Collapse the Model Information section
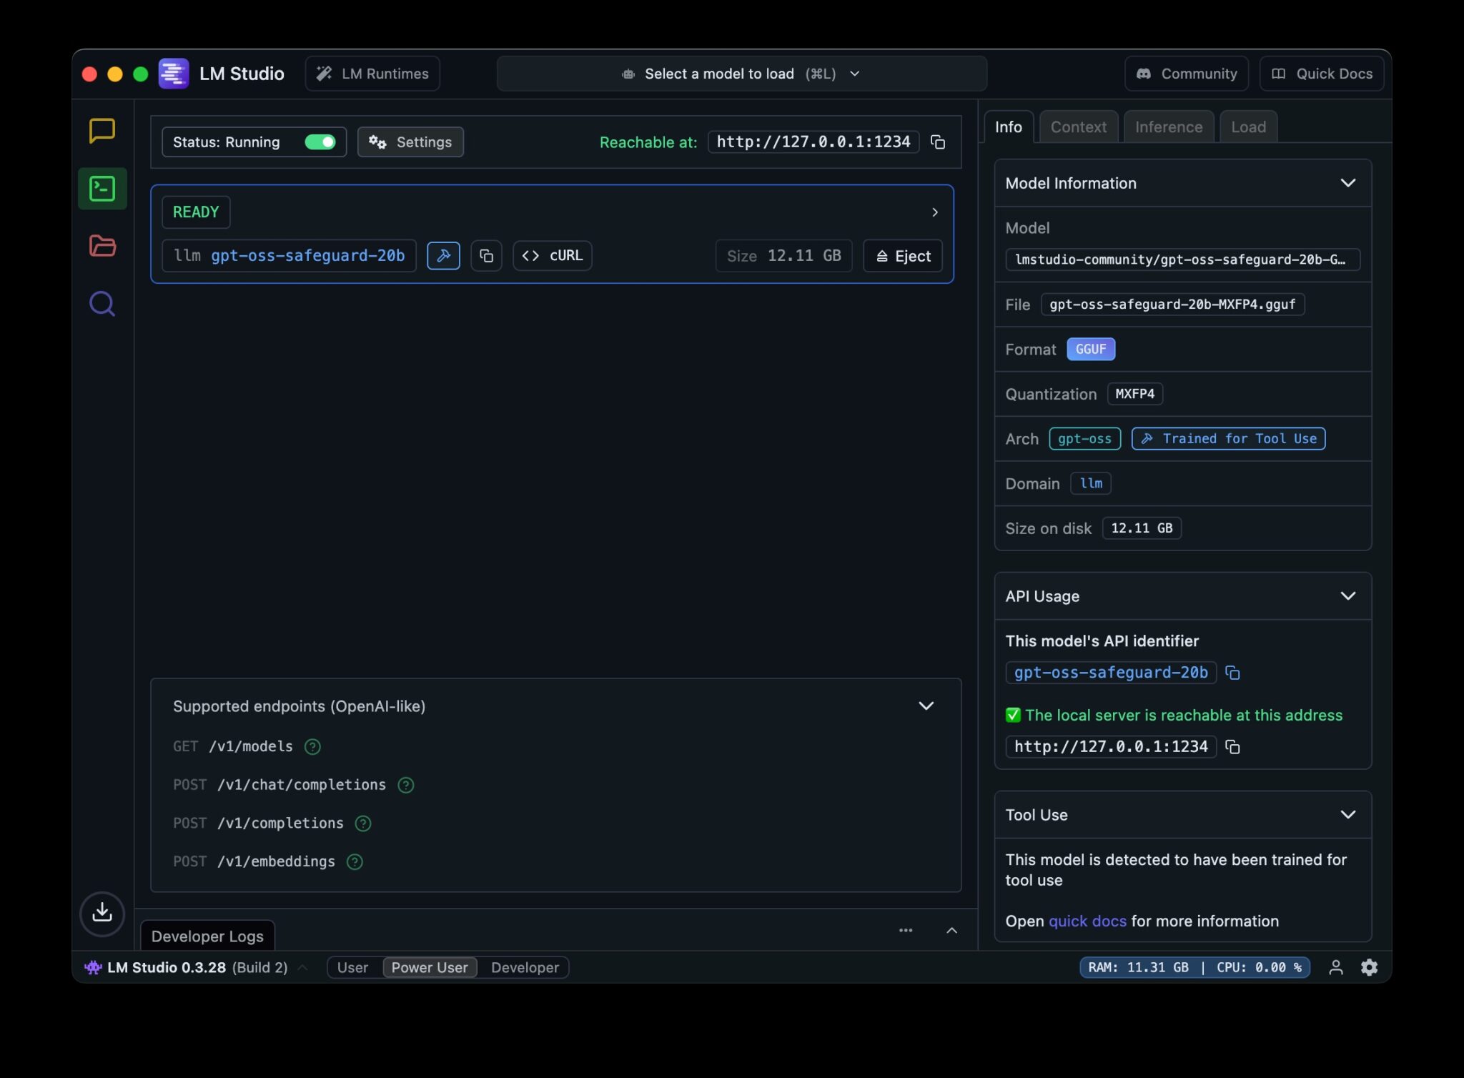 [1349, 183]
